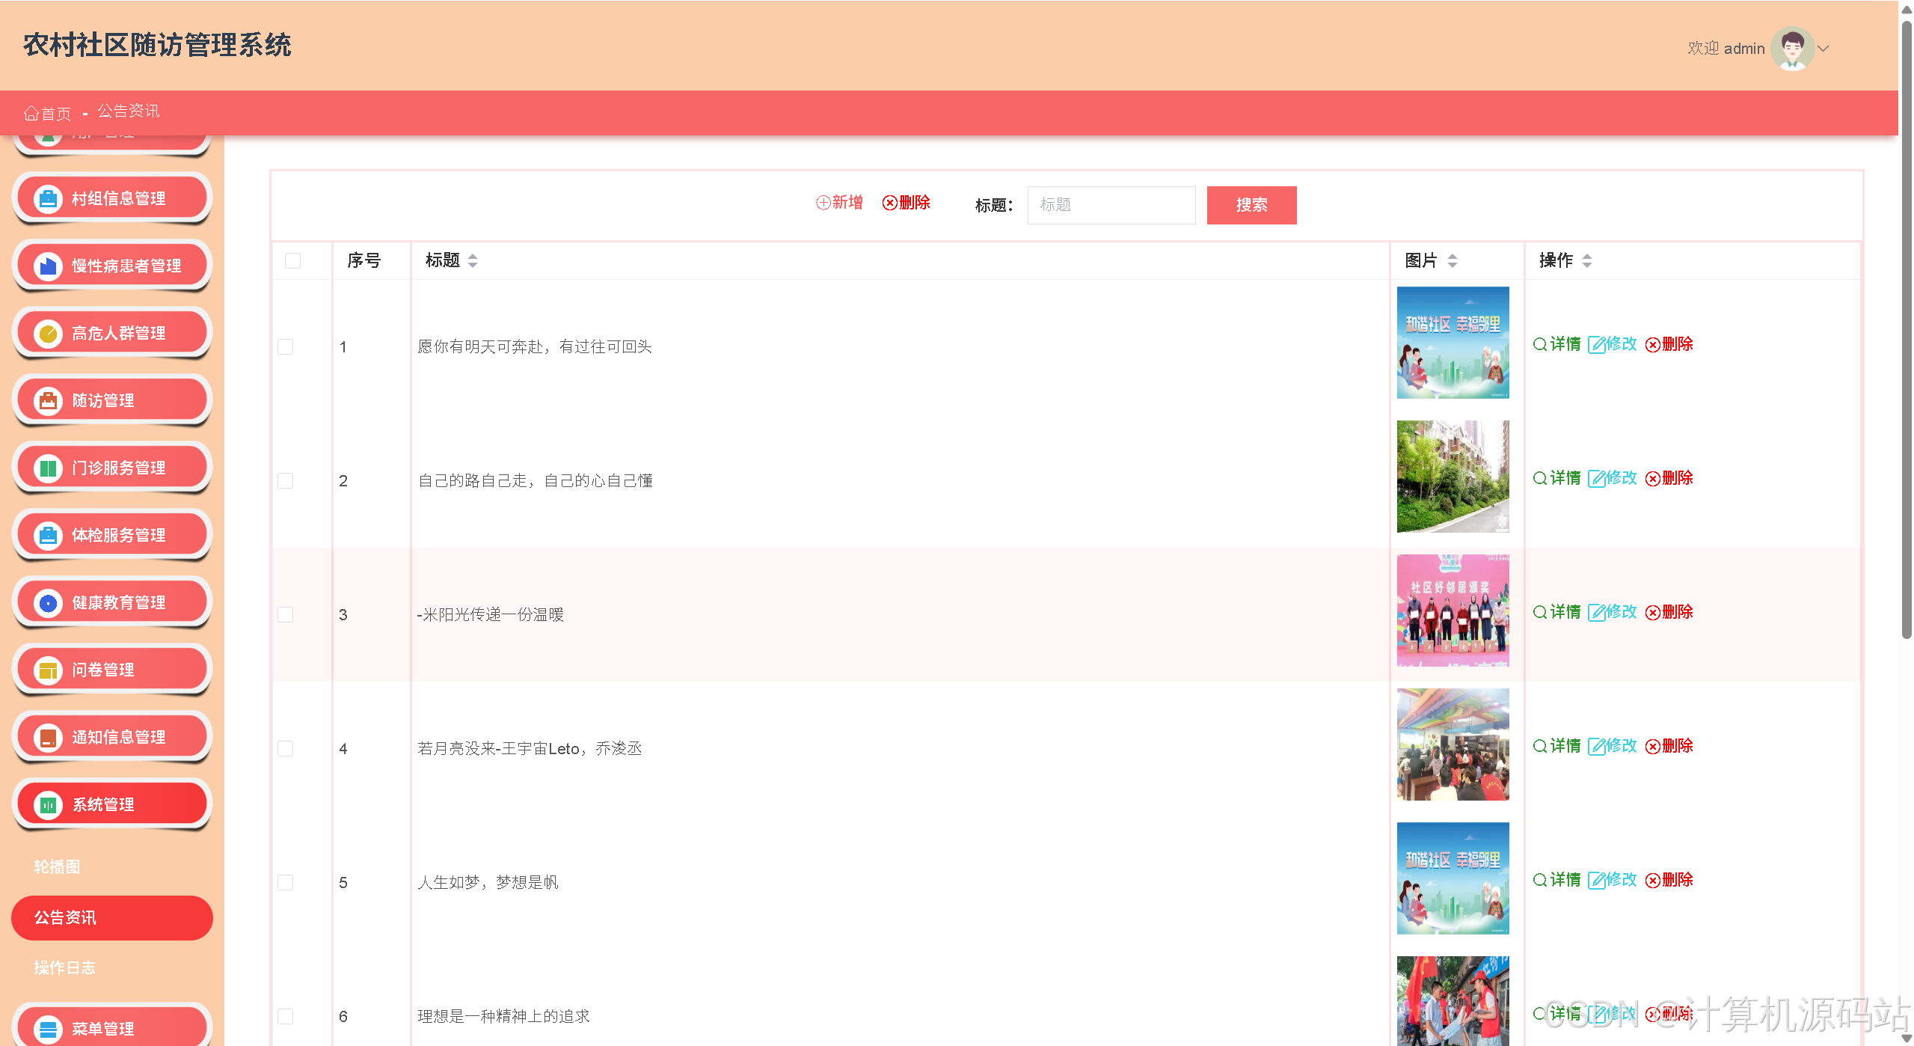Expand the 健康教育管理 sidebar menu
Viewport: 1914px width, 1046px height.
(x=112, y=602)
